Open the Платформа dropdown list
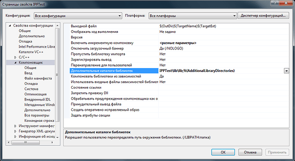This screenshot has width=295, height=161. [192, 16]
